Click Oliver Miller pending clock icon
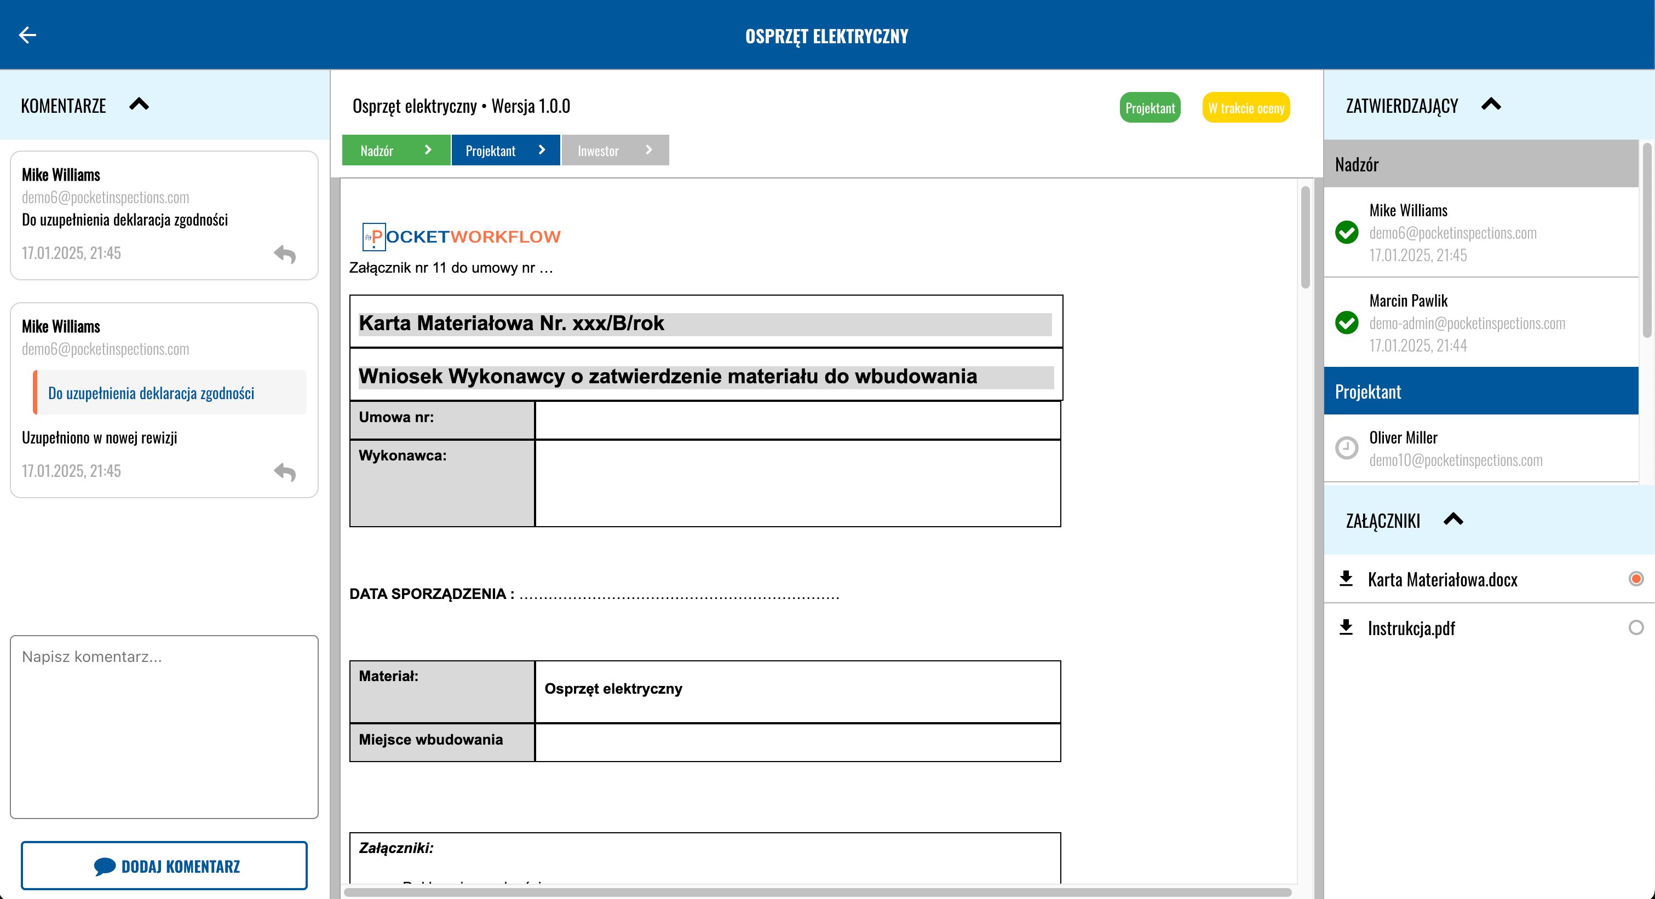 (1347, 447)
